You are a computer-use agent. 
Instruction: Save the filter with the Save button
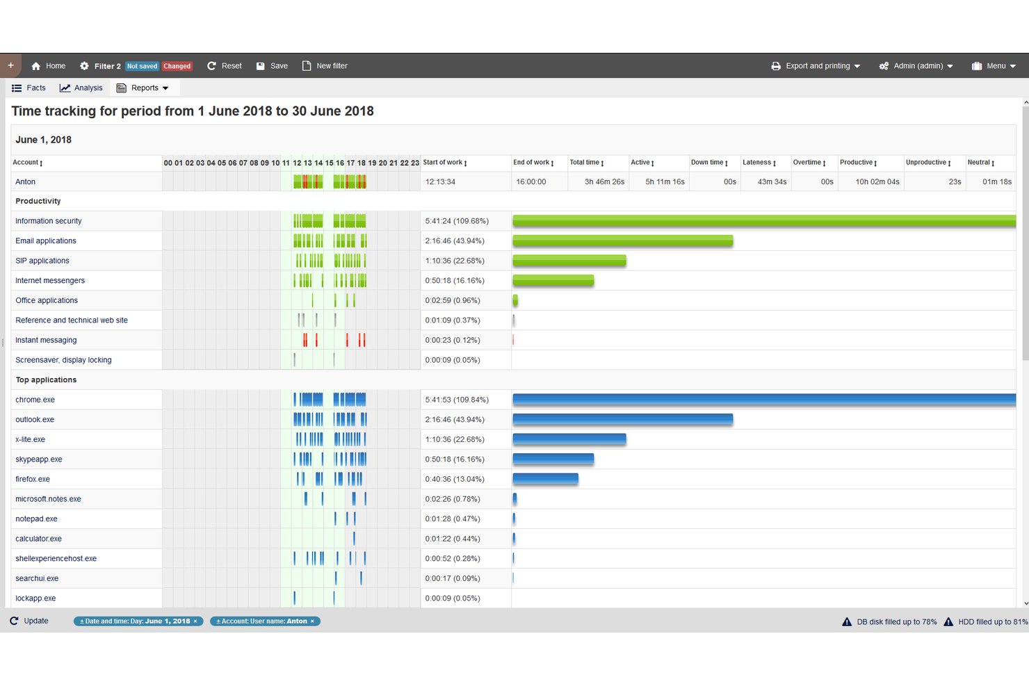point(272,66)
